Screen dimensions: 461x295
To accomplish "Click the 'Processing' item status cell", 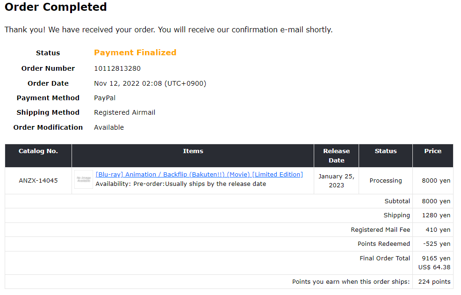I will coord(386,181).
